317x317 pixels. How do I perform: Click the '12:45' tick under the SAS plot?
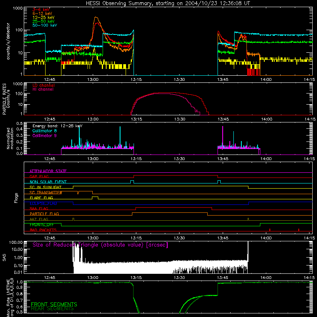coord(50,278)
